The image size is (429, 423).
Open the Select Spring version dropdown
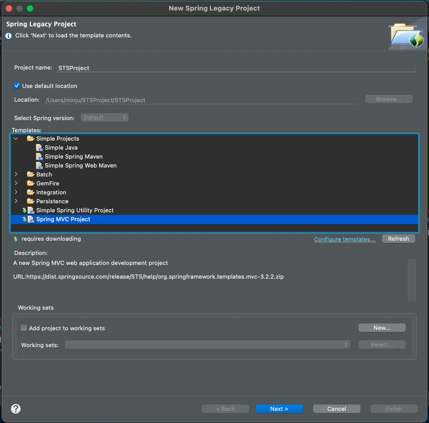104,117
